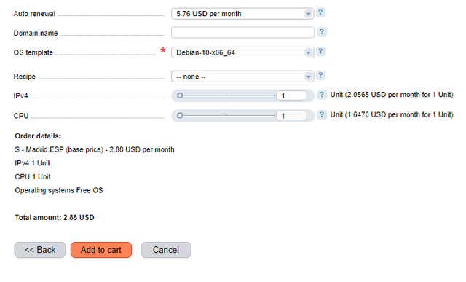Viewport: 466px width, 282px height.
Task: Click CPU price 1.6470 USD per month text
Action: click(x=392, y=115)
